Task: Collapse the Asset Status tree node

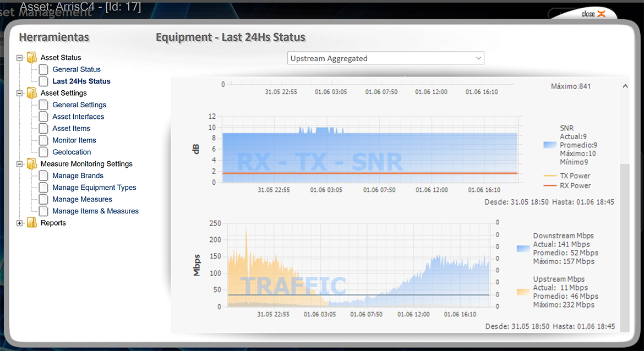Action: point(20,58)
